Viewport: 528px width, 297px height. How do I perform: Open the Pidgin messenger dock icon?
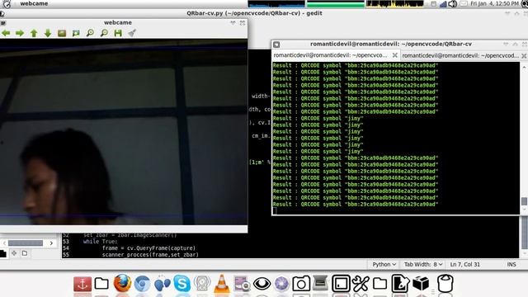(163, 284)
